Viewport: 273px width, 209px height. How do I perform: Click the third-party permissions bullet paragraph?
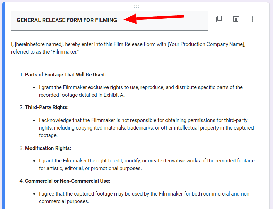coord(146,128)
